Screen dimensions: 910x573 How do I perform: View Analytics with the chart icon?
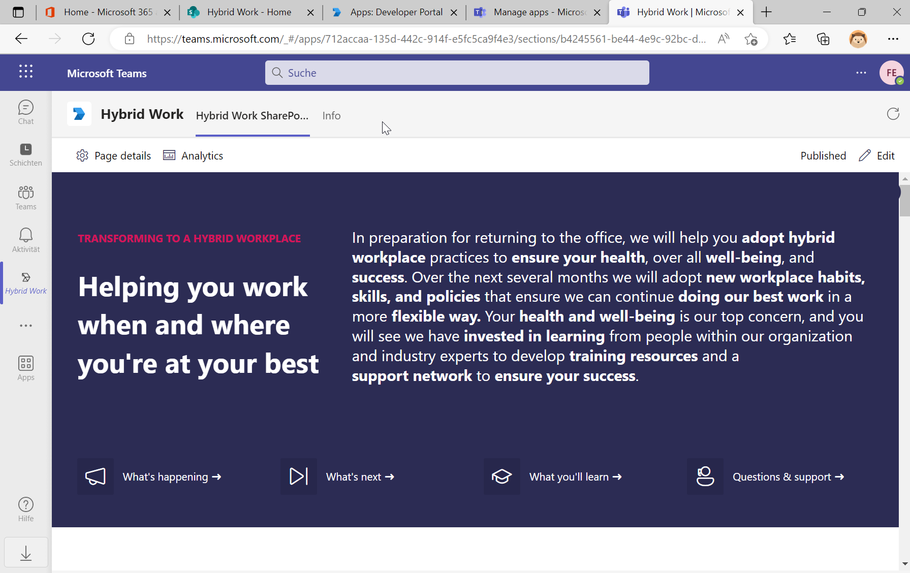pyautogui.click(x=193, y=155)
